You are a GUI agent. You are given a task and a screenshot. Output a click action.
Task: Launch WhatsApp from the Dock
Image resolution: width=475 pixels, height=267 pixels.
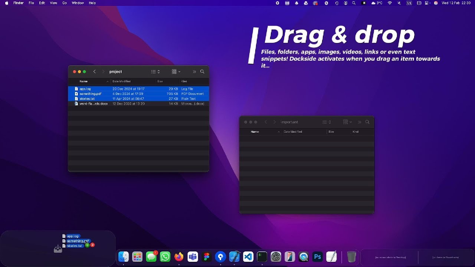click(165, 257)
